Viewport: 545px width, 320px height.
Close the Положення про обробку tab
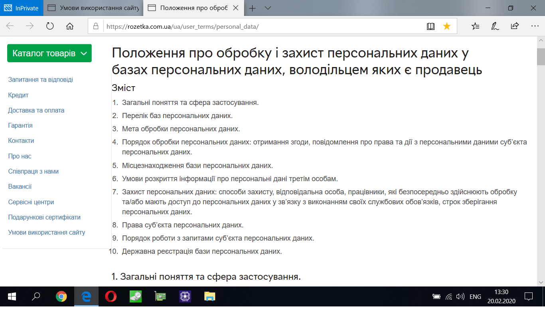[x=236, y=8]
